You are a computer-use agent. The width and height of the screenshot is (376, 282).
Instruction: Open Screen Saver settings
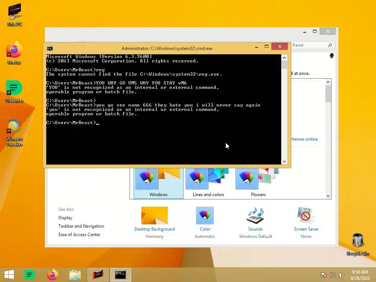(306, 229)
